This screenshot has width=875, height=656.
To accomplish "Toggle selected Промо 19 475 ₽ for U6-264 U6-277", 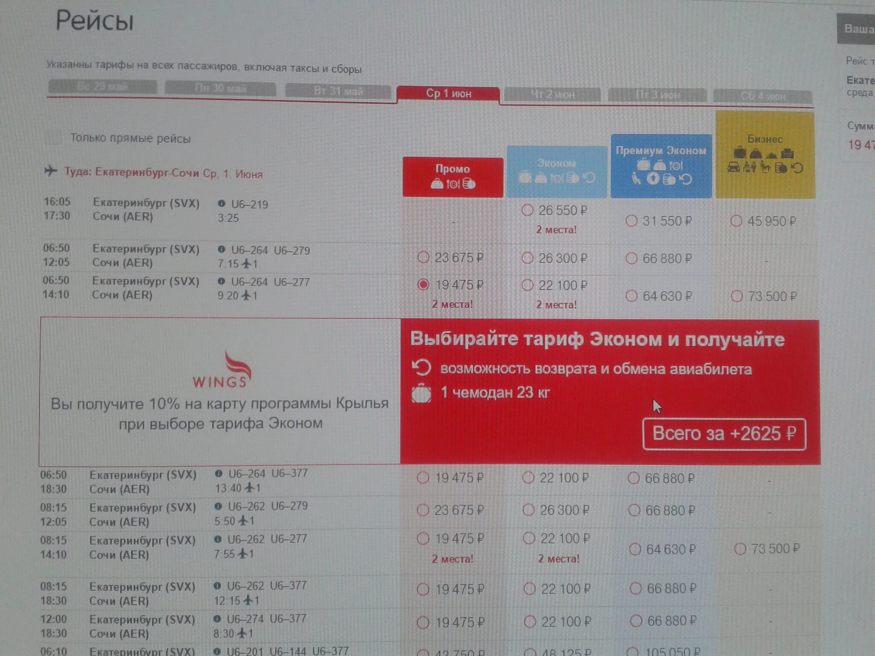I will click(x=423, y=284).
